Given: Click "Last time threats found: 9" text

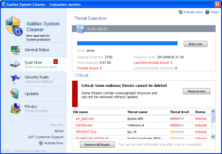Looking at the screenshot, I should pyautogui.click(x=153, y=63).
